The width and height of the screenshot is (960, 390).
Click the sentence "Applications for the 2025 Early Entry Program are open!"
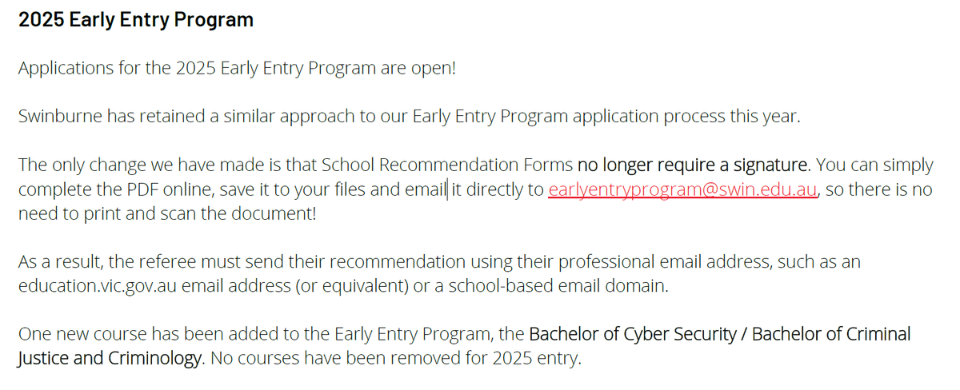(237, 68)
